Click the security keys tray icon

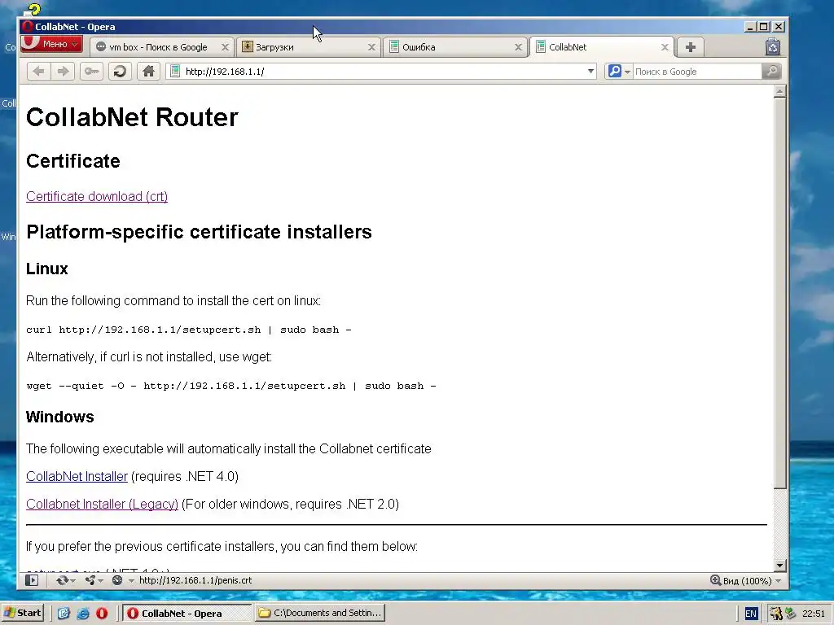click(775, 614)
